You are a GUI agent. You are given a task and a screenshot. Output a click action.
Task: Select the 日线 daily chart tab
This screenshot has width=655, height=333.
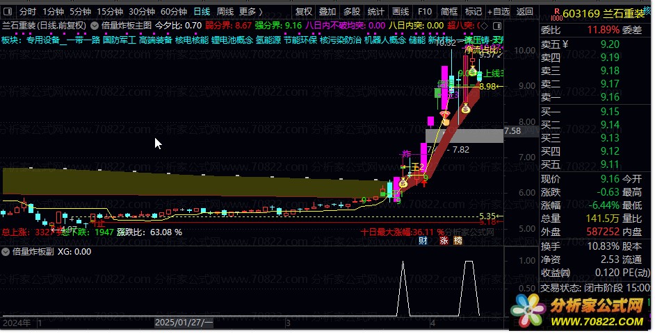point(202,12)
